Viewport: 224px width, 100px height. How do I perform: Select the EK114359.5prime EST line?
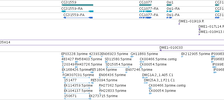[77, 88]
